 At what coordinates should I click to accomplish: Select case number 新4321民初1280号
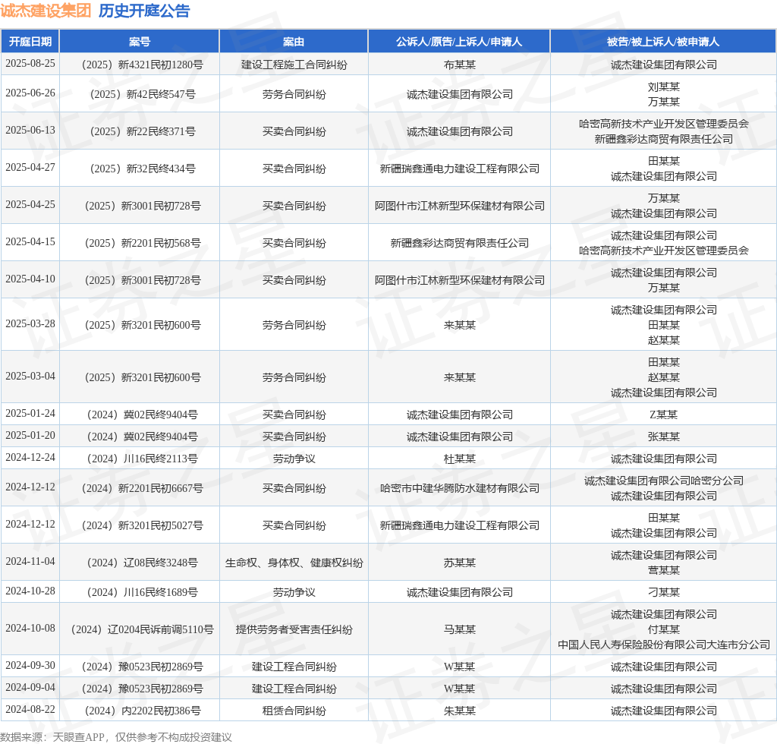pos(142,65)
